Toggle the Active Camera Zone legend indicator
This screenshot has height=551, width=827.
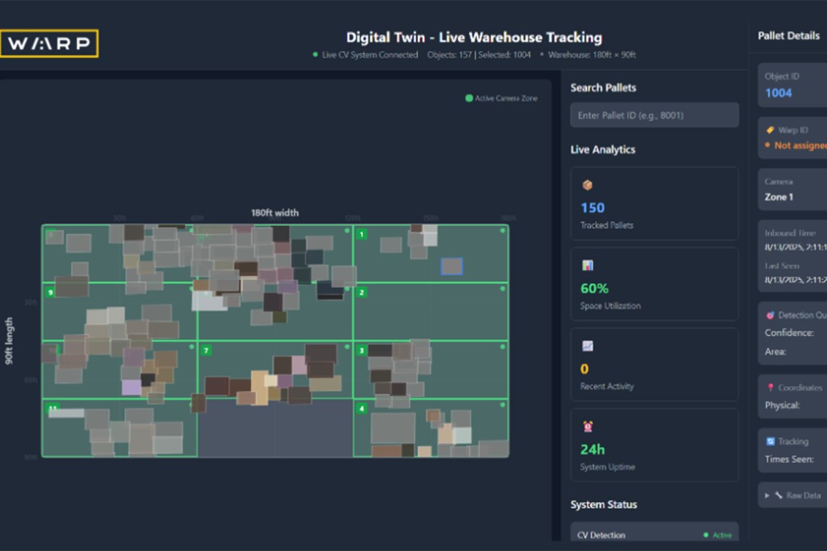[468, 98]
